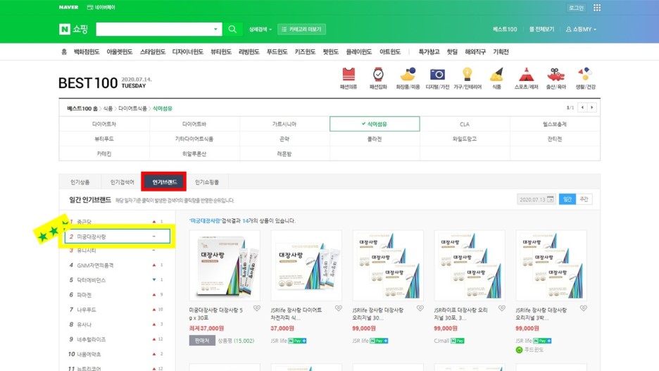Select the 인기상품 tab

[x=80, y=182]
